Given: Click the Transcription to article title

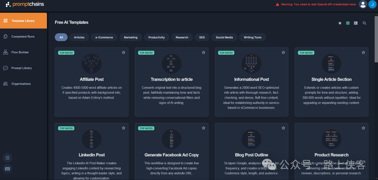Looking at the screenshot, I should point(171,79).
